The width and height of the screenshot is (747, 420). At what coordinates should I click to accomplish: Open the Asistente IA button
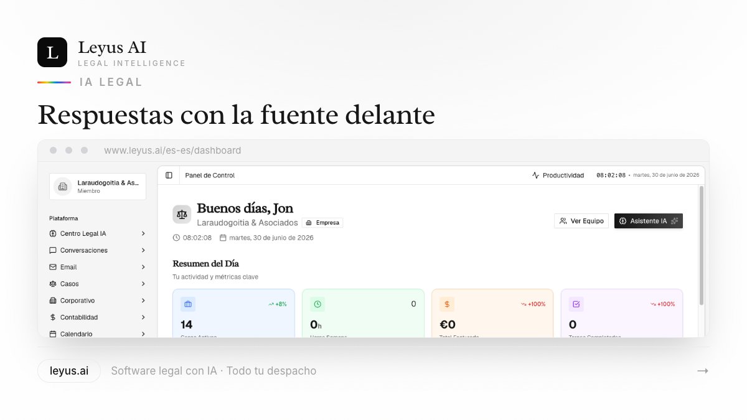pyautogui.click(x=649, y=221)
